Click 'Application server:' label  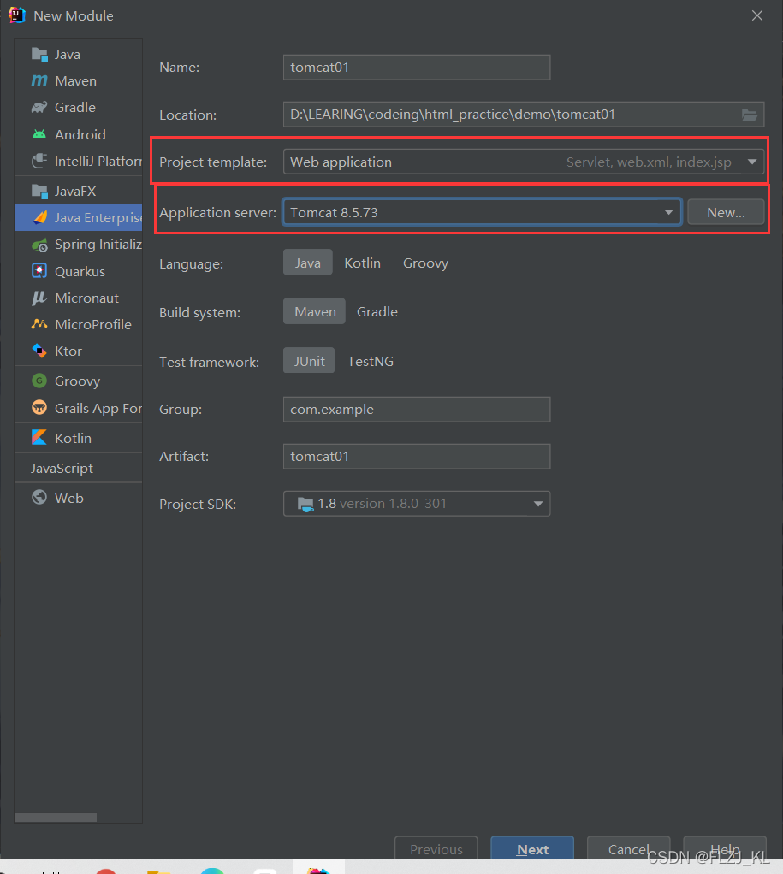point(217,212)
